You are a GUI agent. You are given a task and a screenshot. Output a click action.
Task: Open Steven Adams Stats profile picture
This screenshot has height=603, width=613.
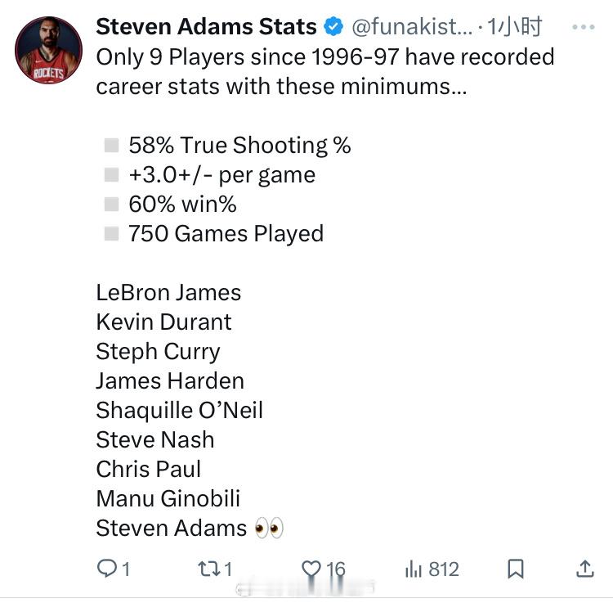[48, 50]
